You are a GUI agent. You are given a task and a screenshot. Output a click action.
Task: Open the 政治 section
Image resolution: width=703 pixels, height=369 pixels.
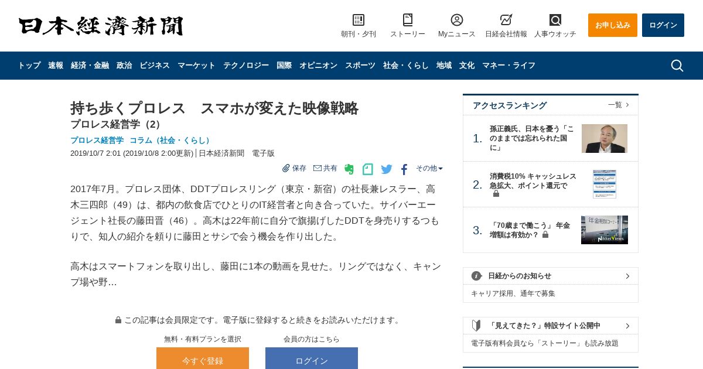click(124, 66)
